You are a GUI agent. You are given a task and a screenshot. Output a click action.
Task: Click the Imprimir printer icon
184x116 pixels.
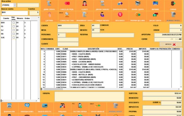(x=155, y=5)
